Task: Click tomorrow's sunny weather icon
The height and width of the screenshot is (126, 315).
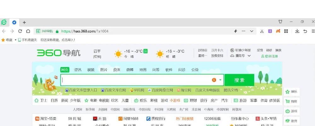Action: [160, 54]
